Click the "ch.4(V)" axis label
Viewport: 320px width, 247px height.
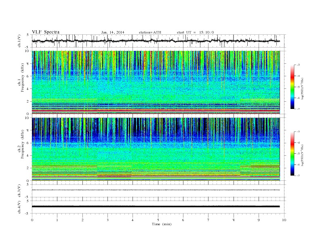pos(19,207)
